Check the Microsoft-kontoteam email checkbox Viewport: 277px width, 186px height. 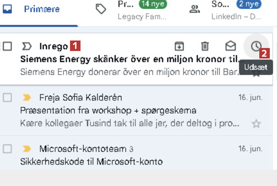(x=8, y=148)
